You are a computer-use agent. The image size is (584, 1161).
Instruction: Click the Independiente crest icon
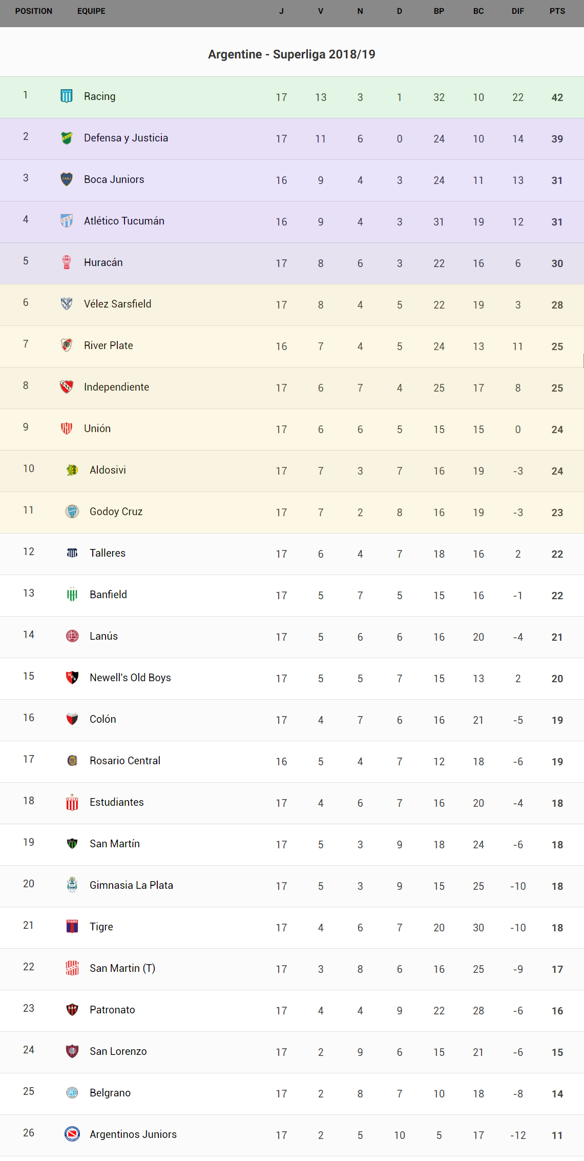click(67, 386)
